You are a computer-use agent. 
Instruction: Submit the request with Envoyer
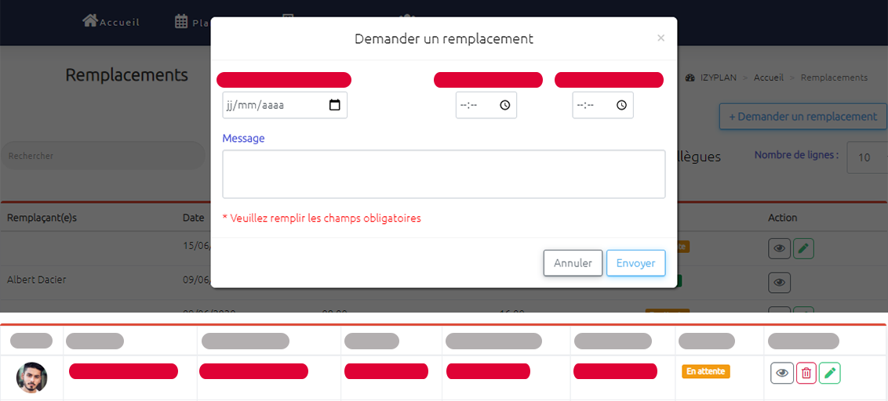tap(636, 263)
